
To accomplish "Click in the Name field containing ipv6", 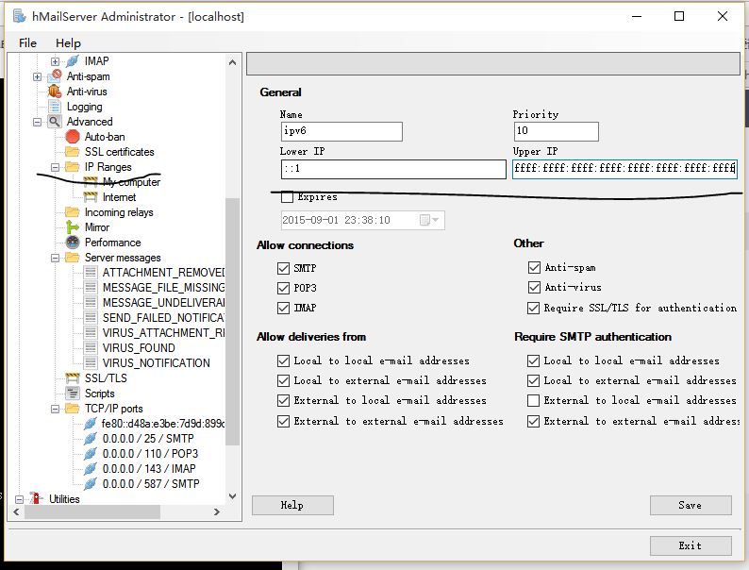I will [x=341, y=131].
